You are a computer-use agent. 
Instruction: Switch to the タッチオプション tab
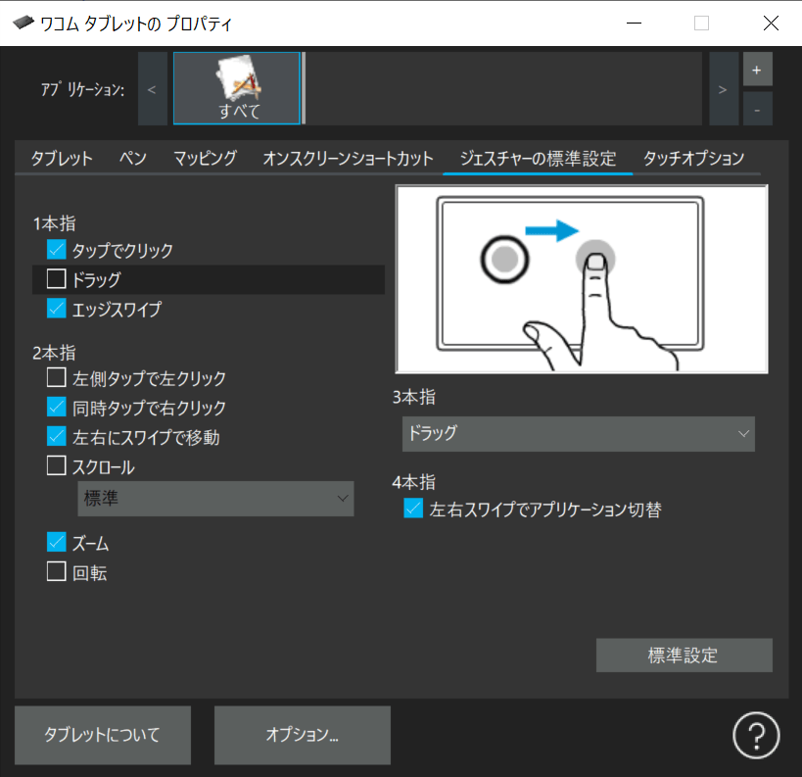693,157
